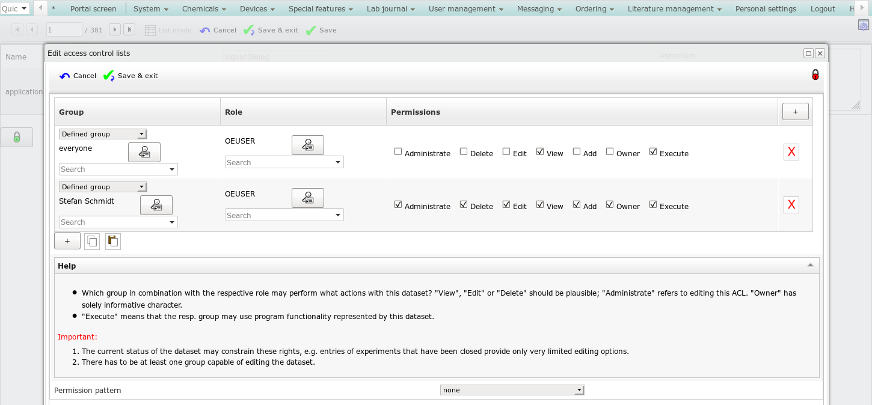
Task: Click Save & exit in the dialog
Action: (x=131, y=76)
